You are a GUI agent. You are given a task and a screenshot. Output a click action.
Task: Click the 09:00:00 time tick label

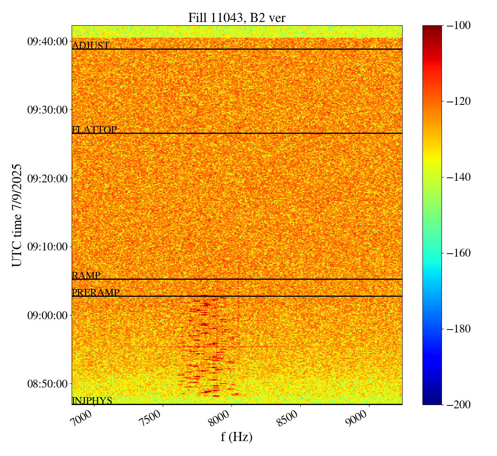[x=47, y=315]
